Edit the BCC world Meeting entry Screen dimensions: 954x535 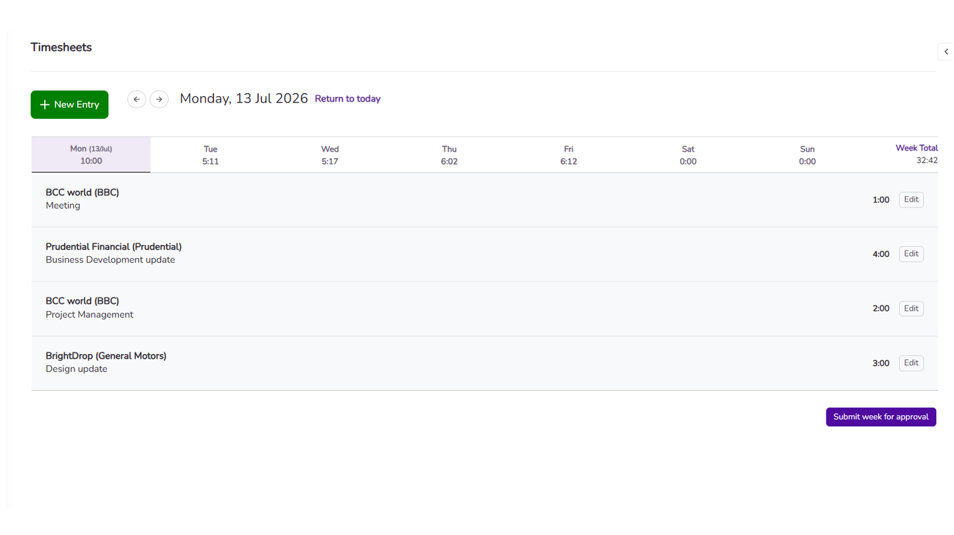[911, 200]
